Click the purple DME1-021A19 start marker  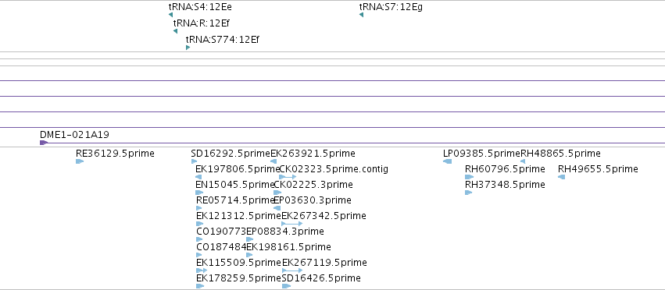(43, 143)
